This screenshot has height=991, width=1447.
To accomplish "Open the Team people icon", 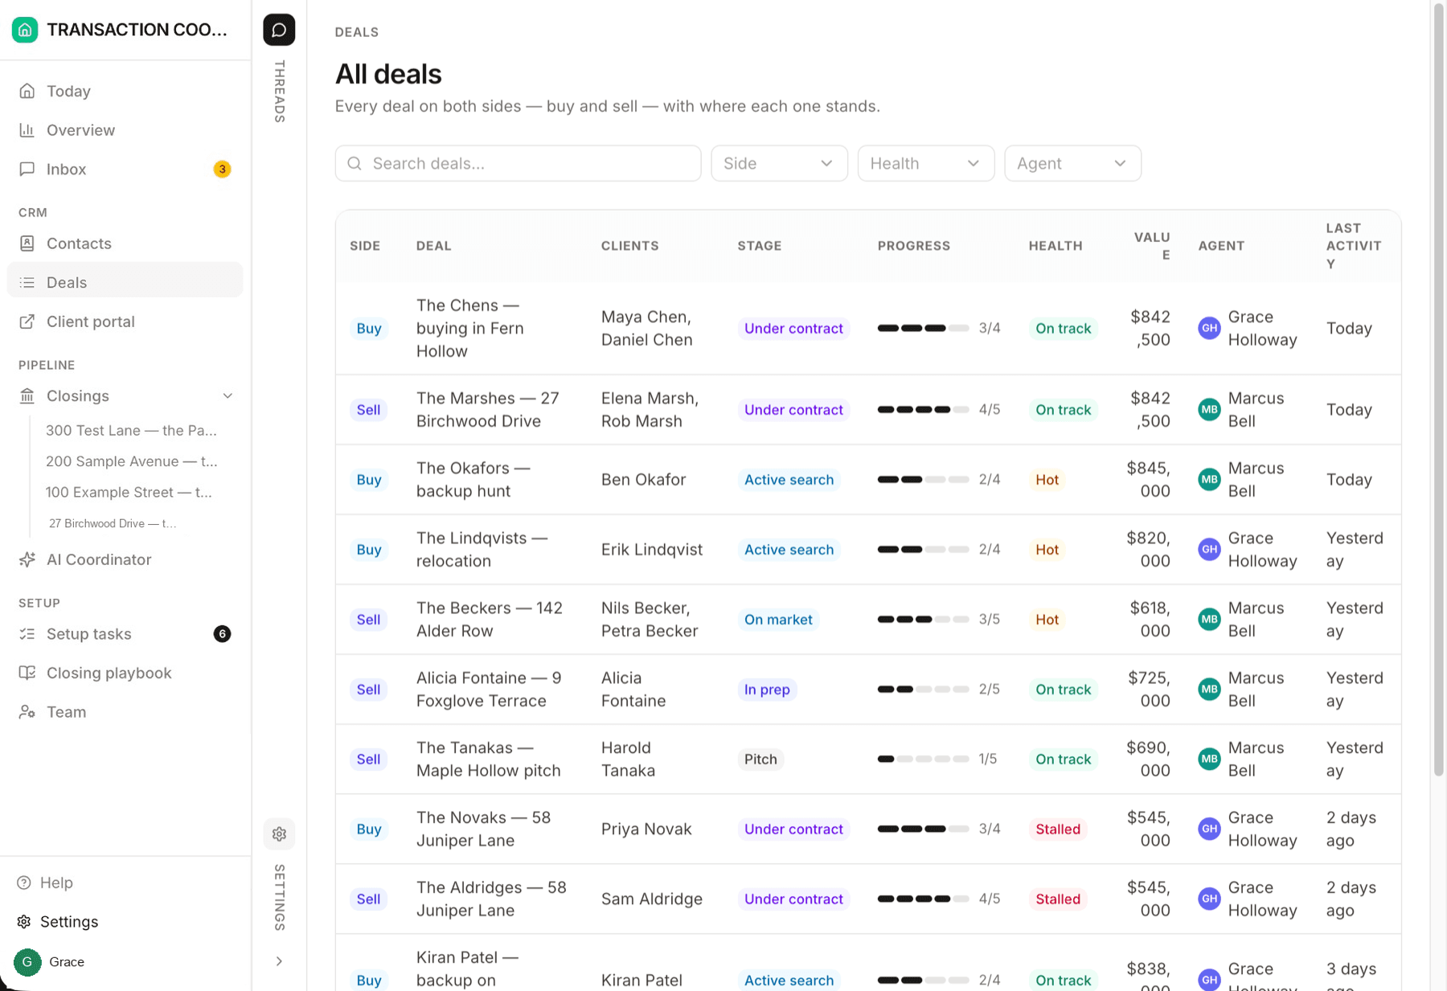I will click(27, 712).
